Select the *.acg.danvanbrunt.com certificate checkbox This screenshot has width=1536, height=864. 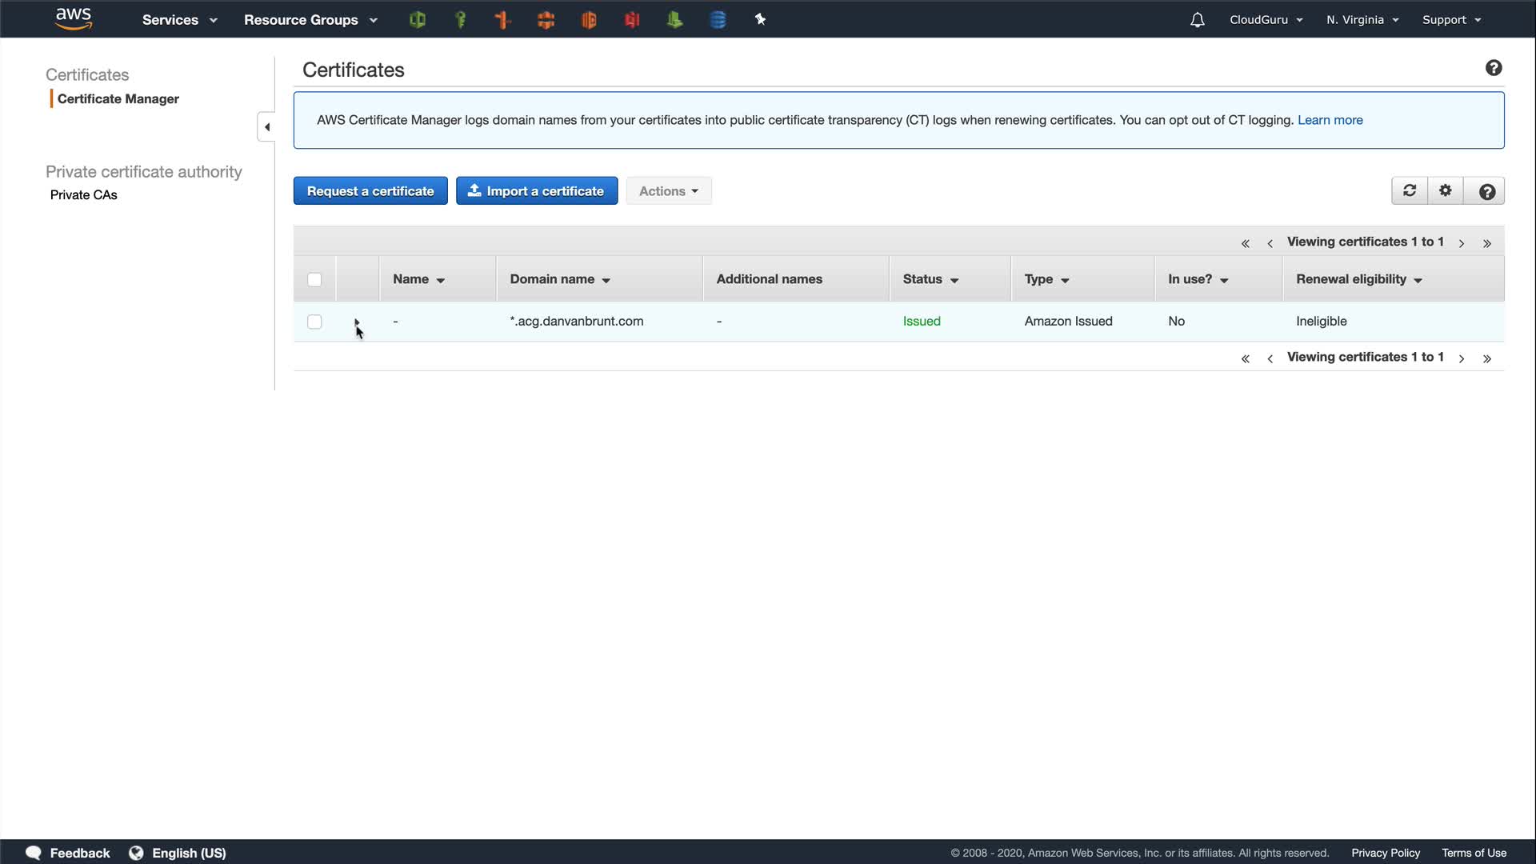(x=314, y=322)
